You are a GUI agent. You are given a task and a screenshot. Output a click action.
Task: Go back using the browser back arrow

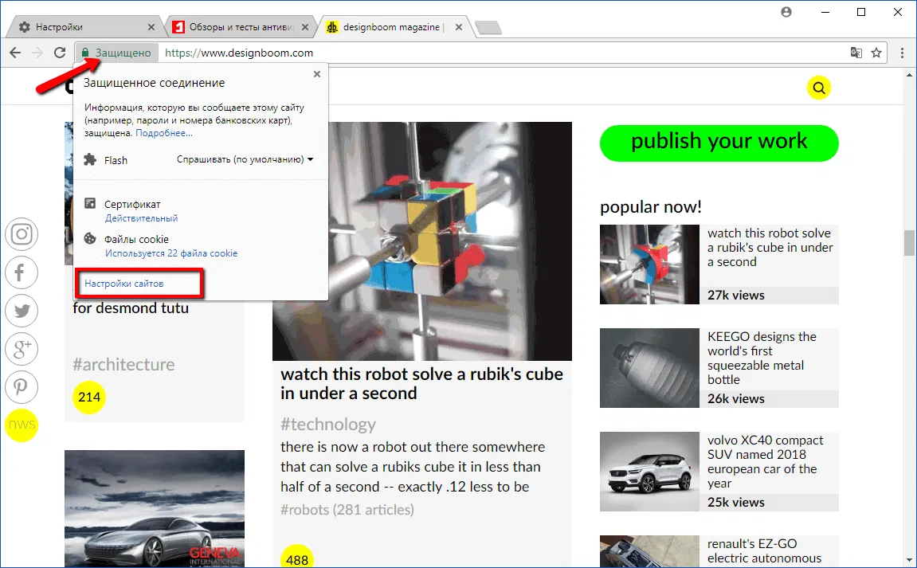click(x=15, y=53)
